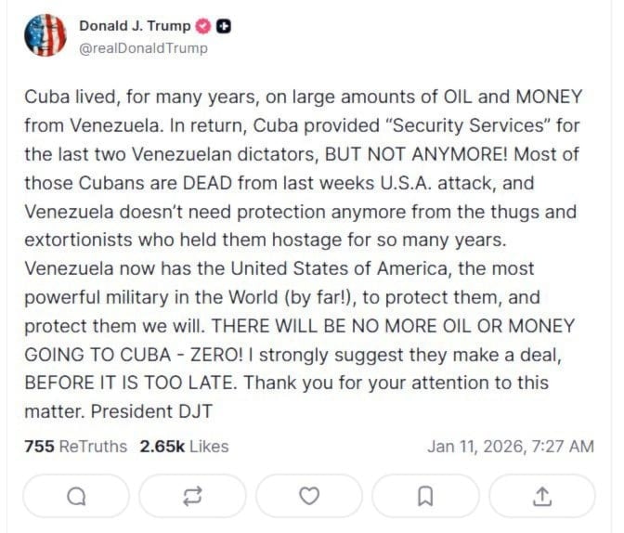Click the Jan 11, 2026 timestamp
624x533 pixels.
click(510, 446)
